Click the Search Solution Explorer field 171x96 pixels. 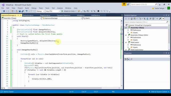[147, 22]
